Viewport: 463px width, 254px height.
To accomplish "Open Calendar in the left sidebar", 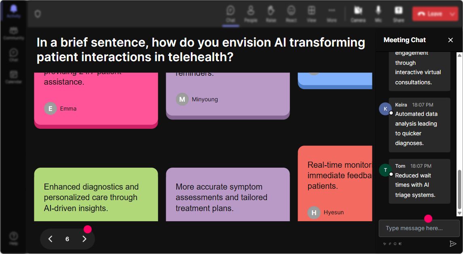I will point(14,77).
